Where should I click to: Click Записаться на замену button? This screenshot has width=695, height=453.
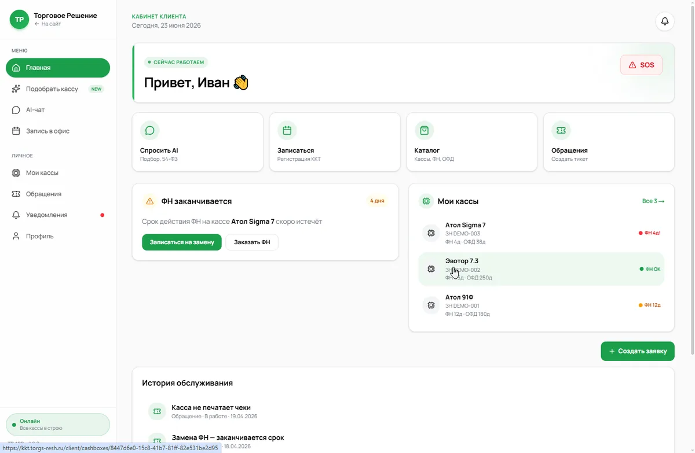click(182, 242)
